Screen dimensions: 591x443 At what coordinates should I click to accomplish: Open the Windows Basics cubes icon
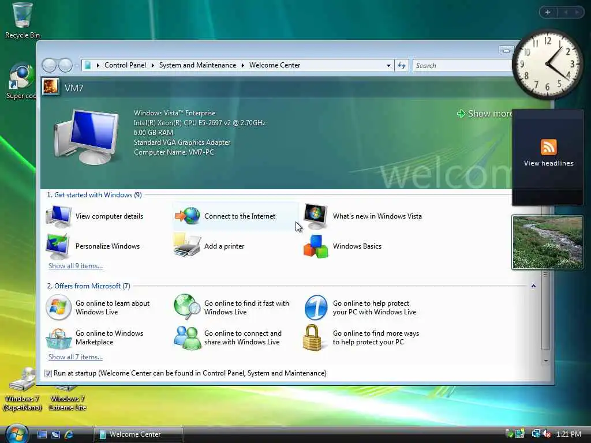click(316, 246)
